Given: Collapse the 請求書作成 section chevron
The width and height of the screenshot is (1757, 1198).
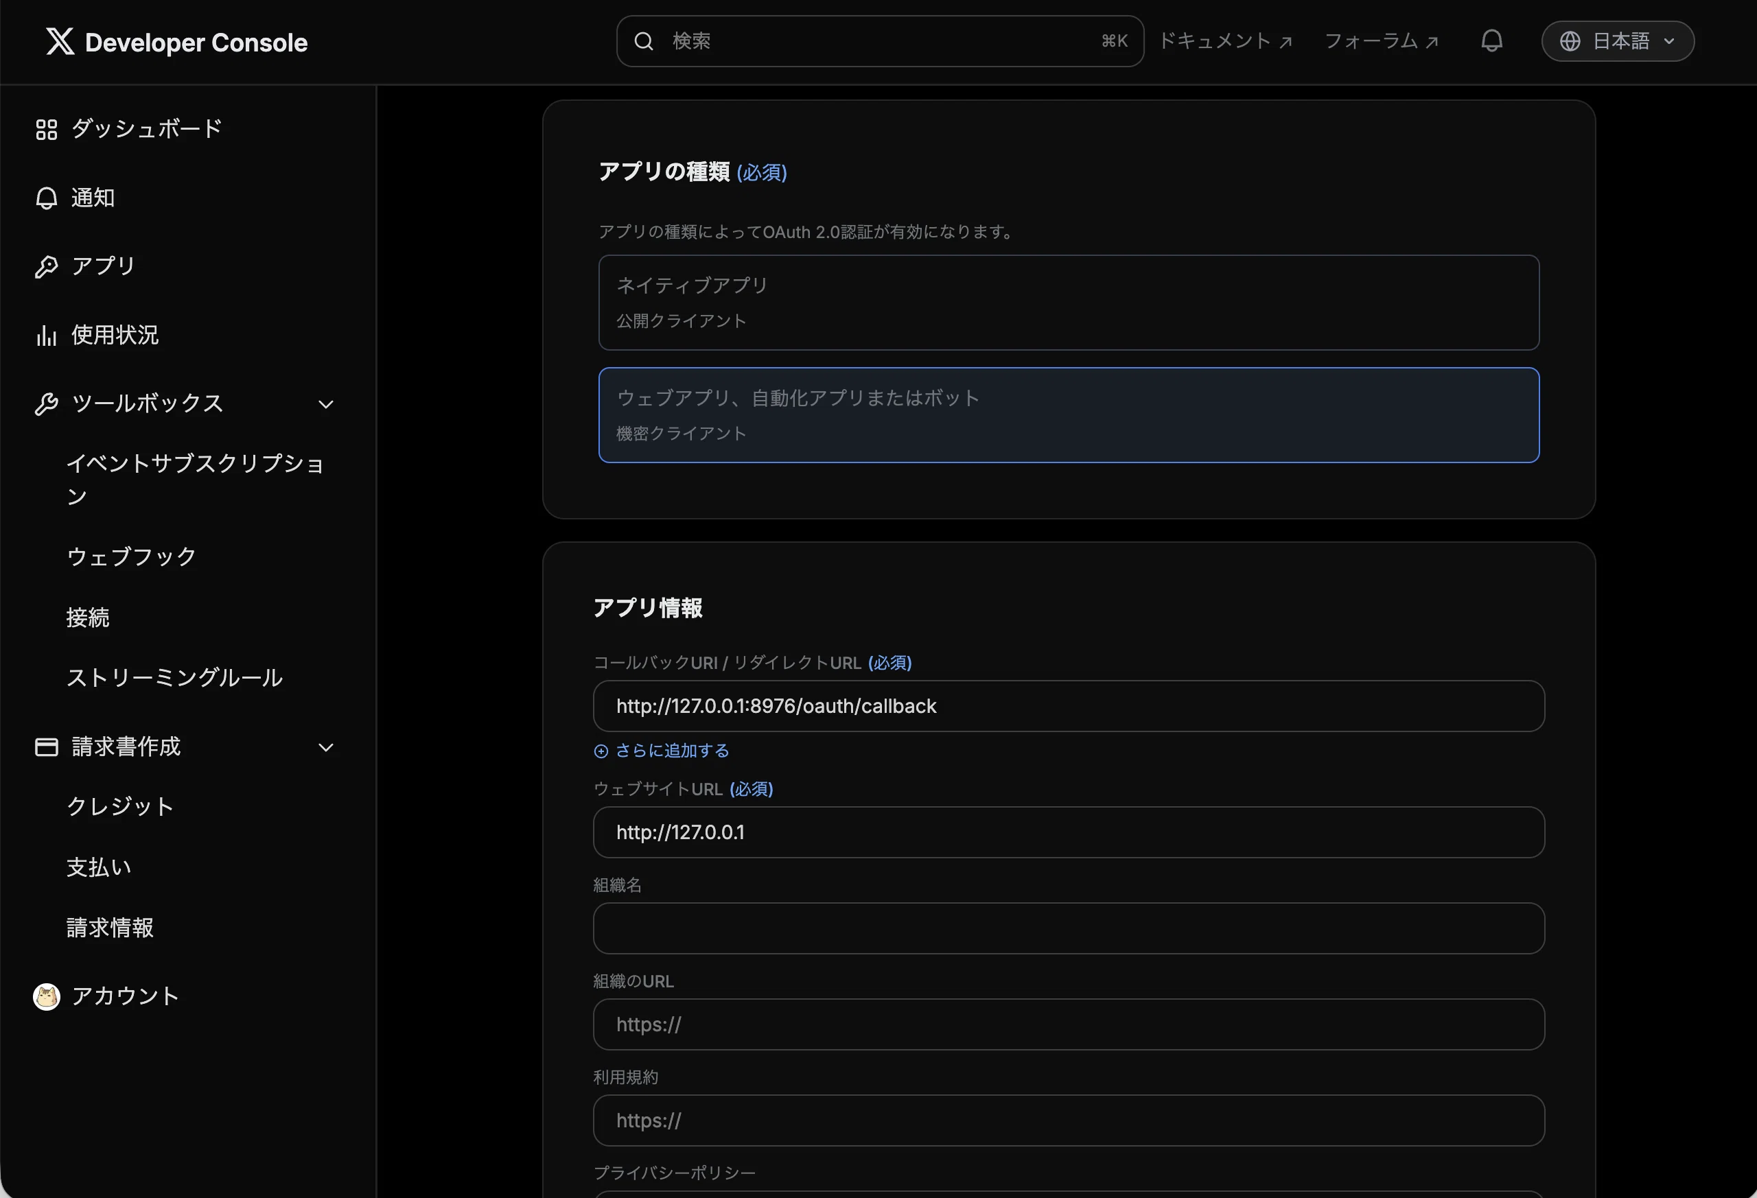Looking at the screenshot, I should click(326, 747).
